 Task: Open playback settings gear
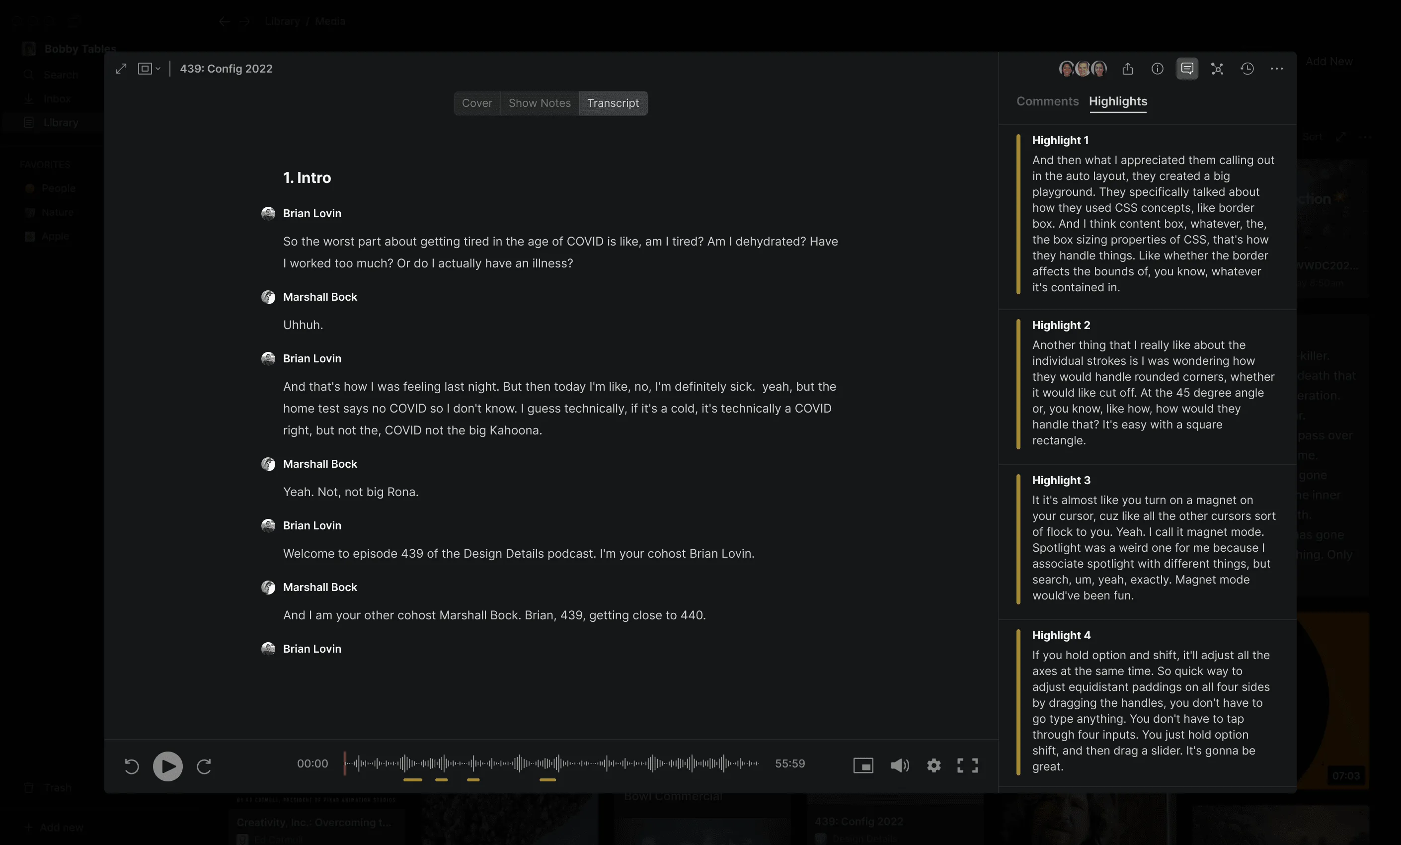[934, 766]
